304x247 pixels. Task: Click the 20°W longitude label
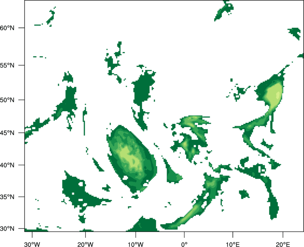click(85, 244)
